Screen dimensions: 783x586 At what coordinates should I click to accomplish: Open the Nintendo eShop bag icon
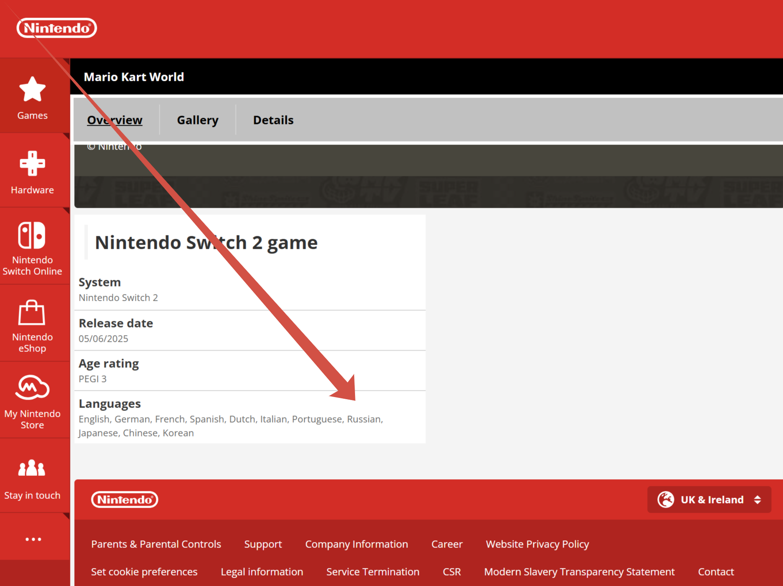coord(32,313)
